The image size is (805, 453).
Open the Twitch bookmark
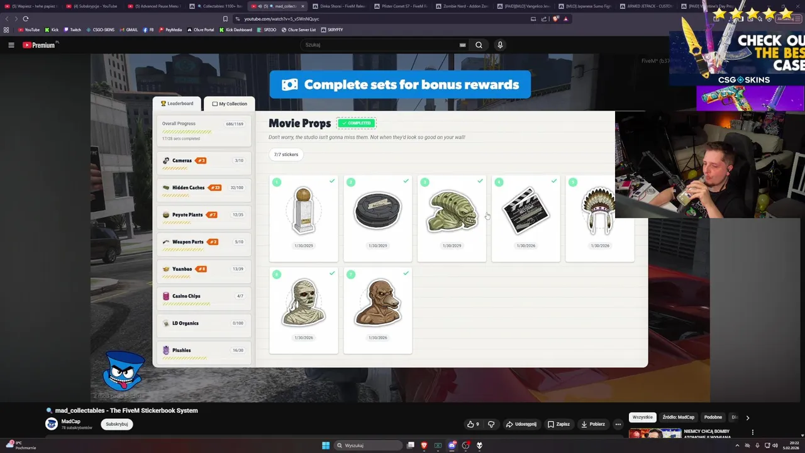pyautogui.click(x=72, y=30)
